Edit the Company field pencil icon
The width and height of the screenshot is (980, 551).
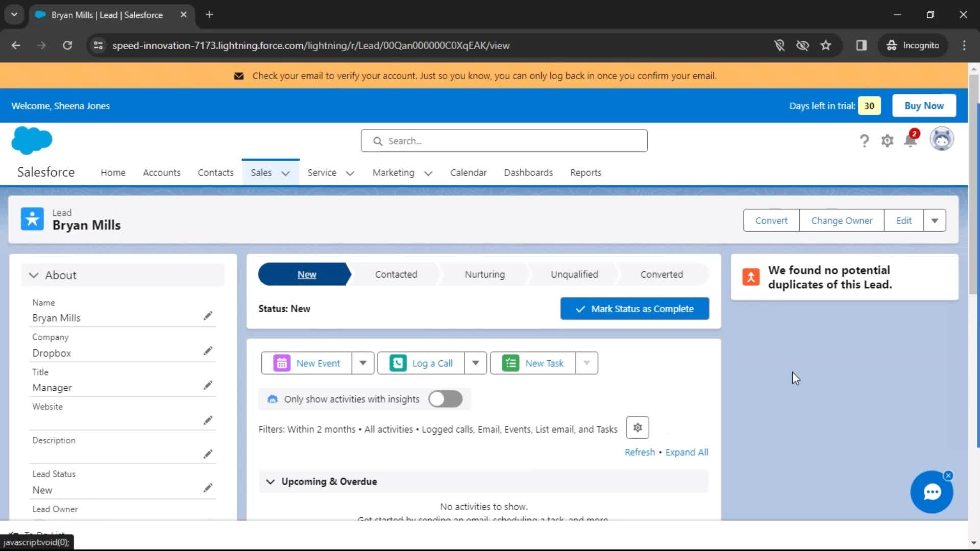pos(208,351)
